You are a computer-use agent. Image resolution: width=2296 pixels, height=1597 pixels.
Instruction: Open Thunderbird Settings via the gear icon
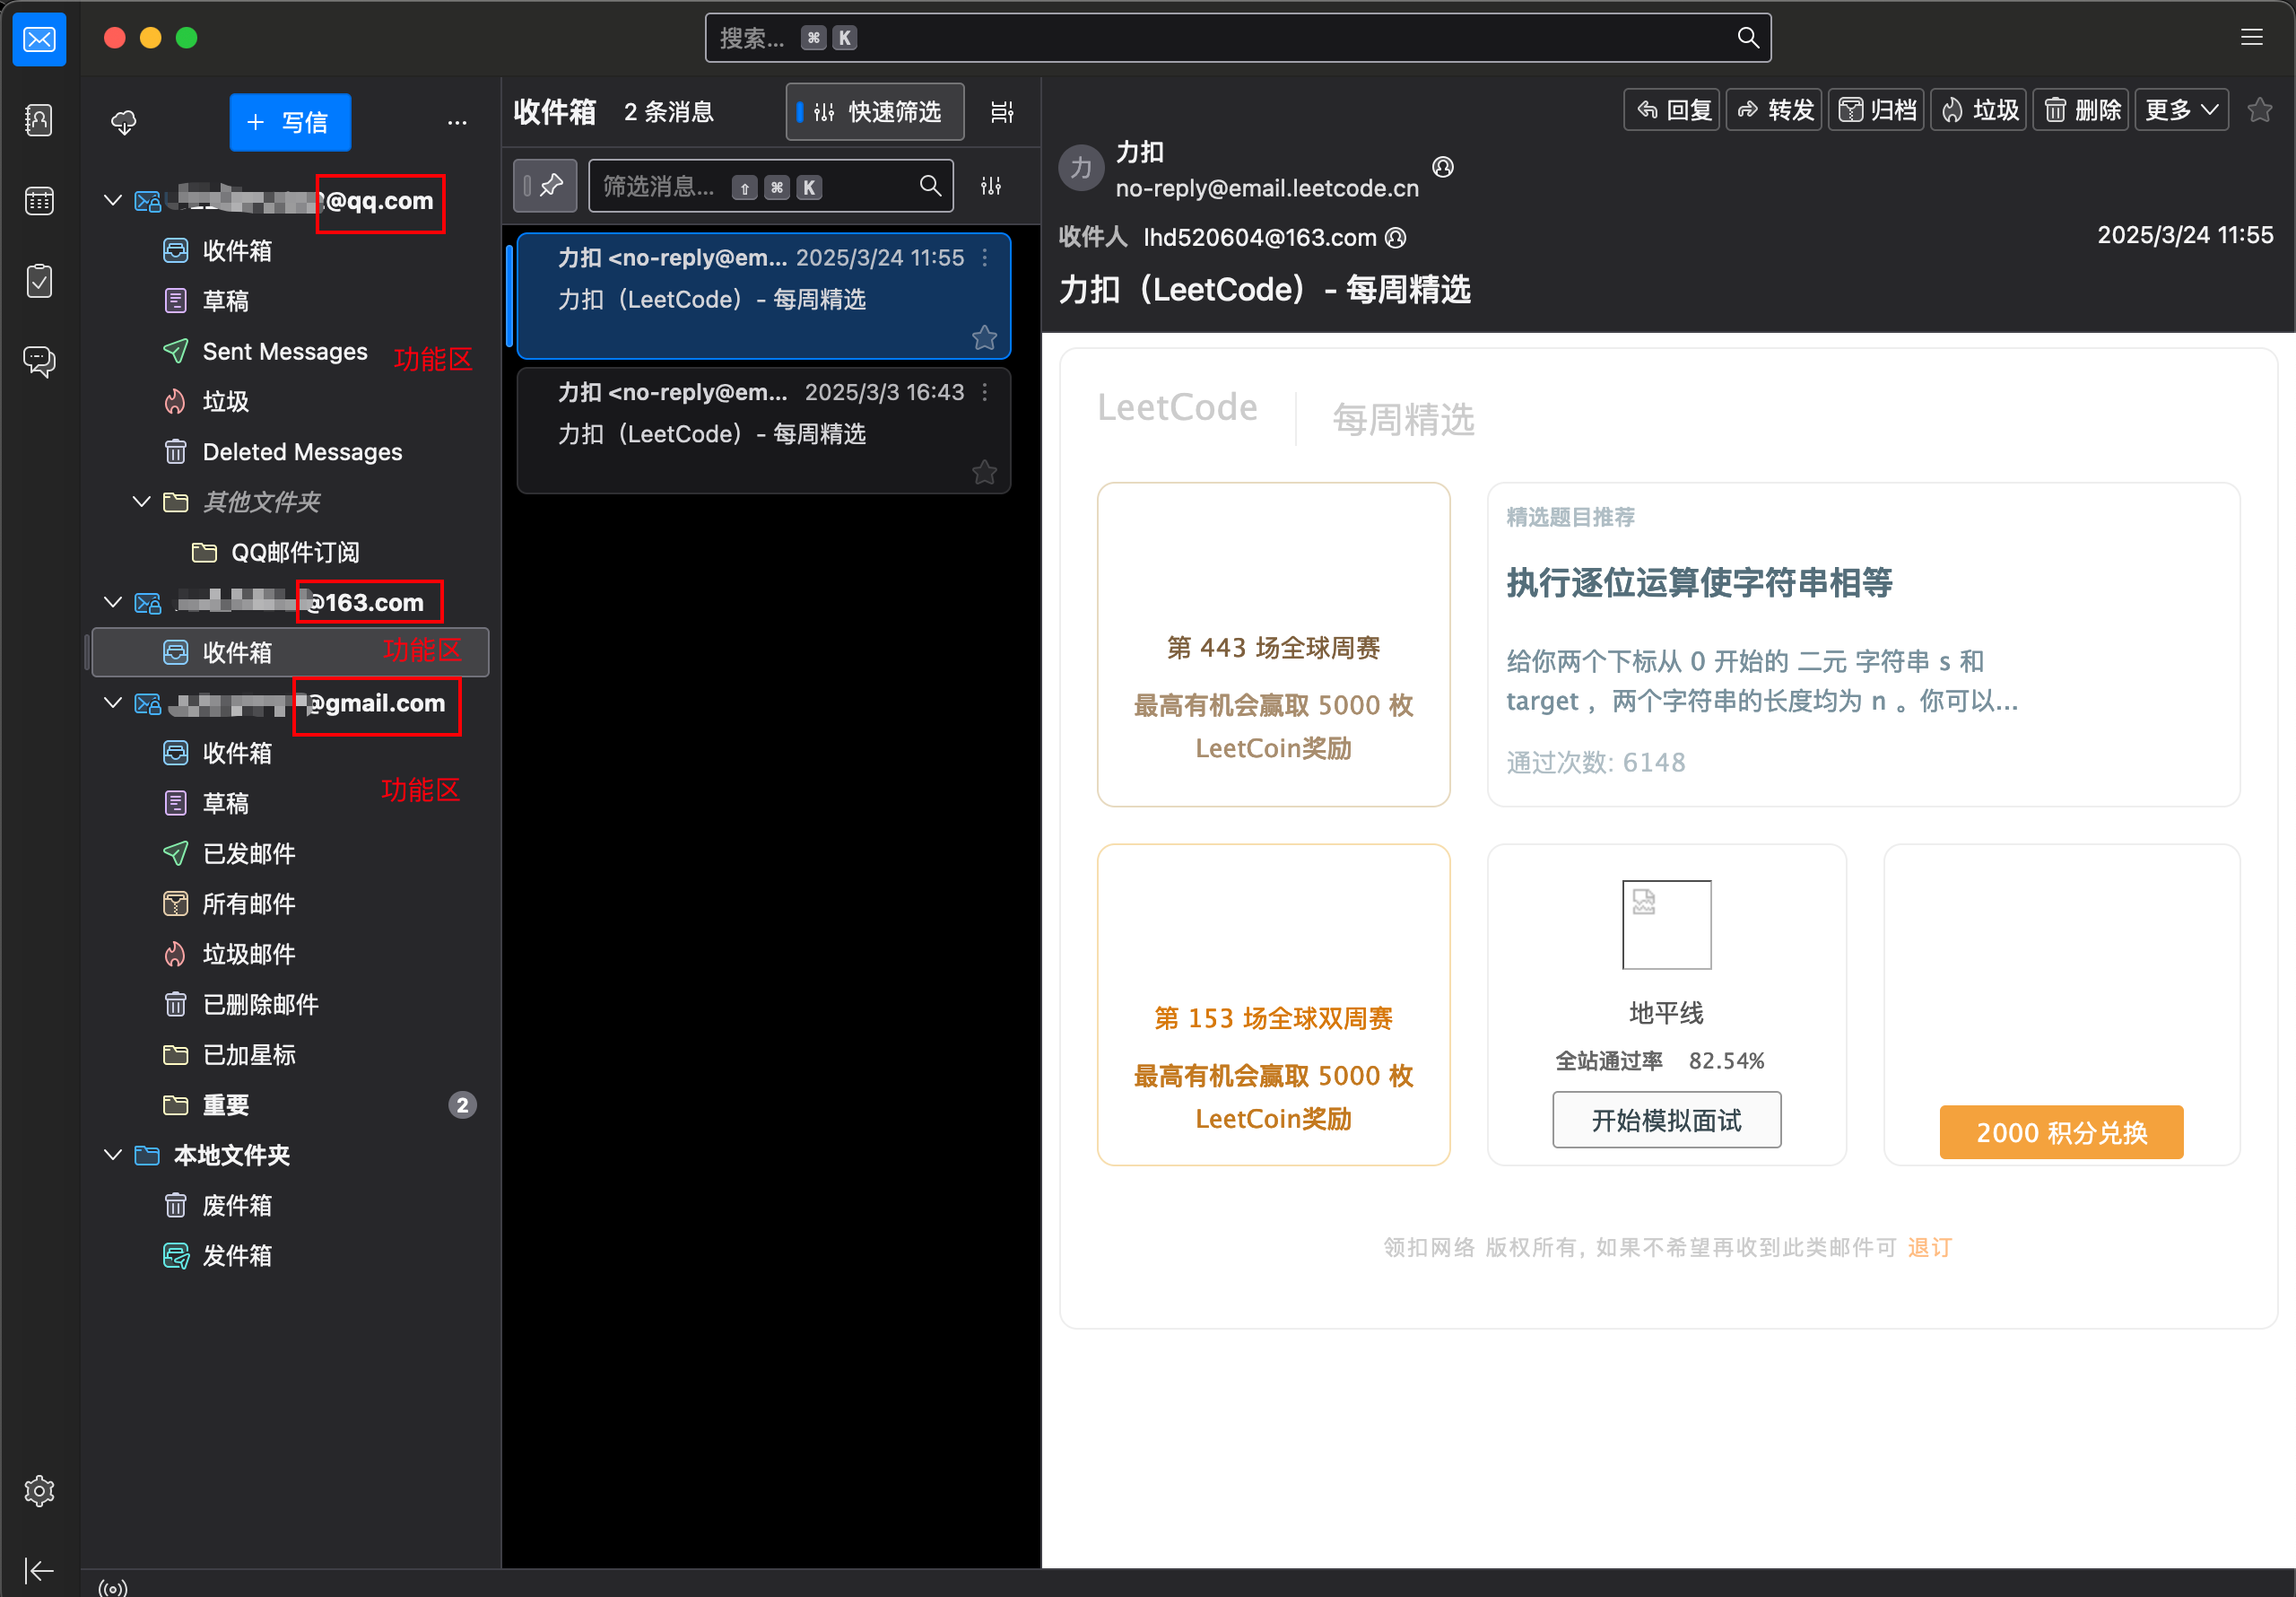click(39, 1490)
